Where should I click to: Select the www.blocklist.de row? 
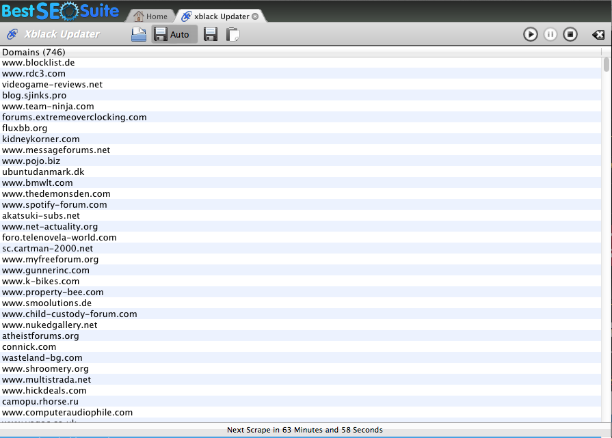pyautogui.click(x=301, y=62)
